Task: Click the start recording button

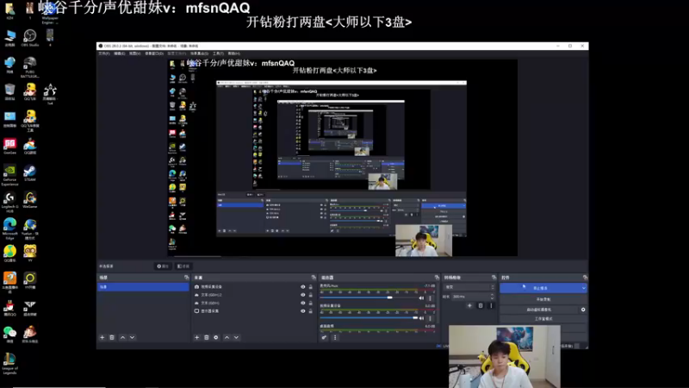Action: [543, 299]
